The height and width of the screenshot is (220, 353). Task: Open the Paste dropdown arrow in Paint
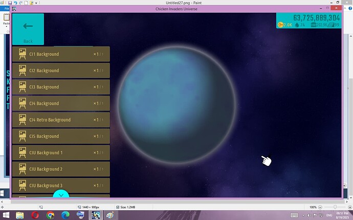pos(6,27)
